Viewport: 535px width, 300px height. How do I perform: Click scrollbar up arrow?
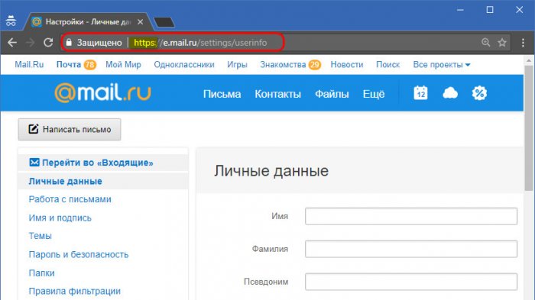click(529, 60)
